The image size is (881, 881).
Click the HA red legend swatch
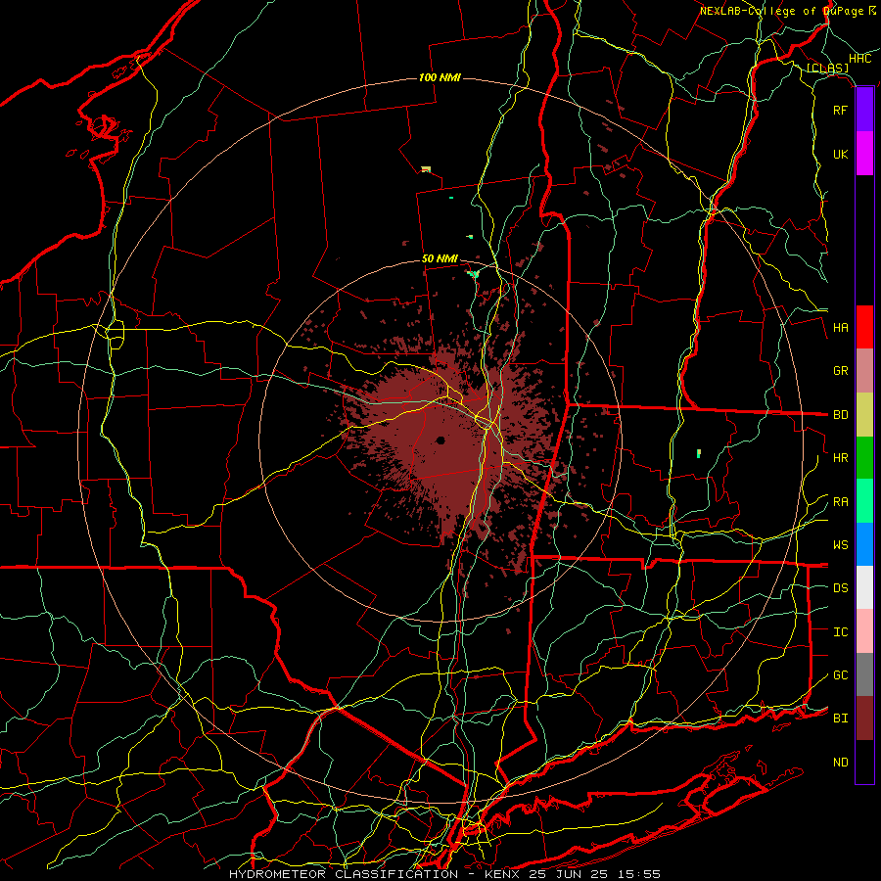point(864,327)
